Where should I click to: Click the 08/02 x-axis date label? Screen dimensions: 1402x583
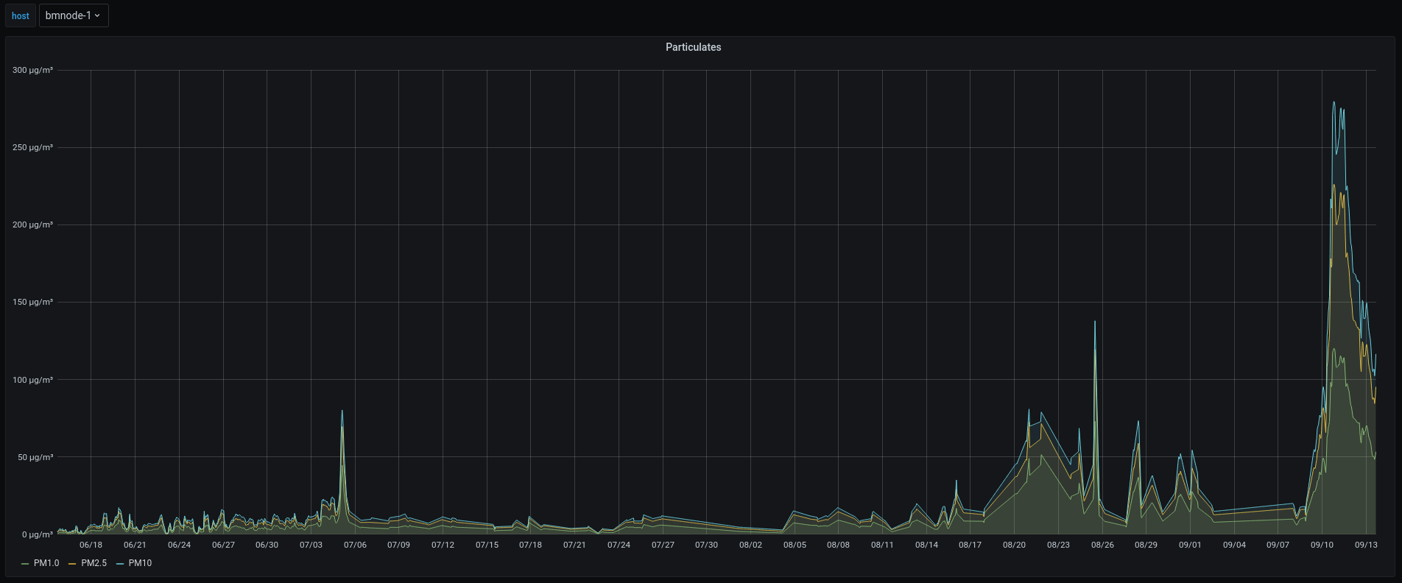click(750, 545)
